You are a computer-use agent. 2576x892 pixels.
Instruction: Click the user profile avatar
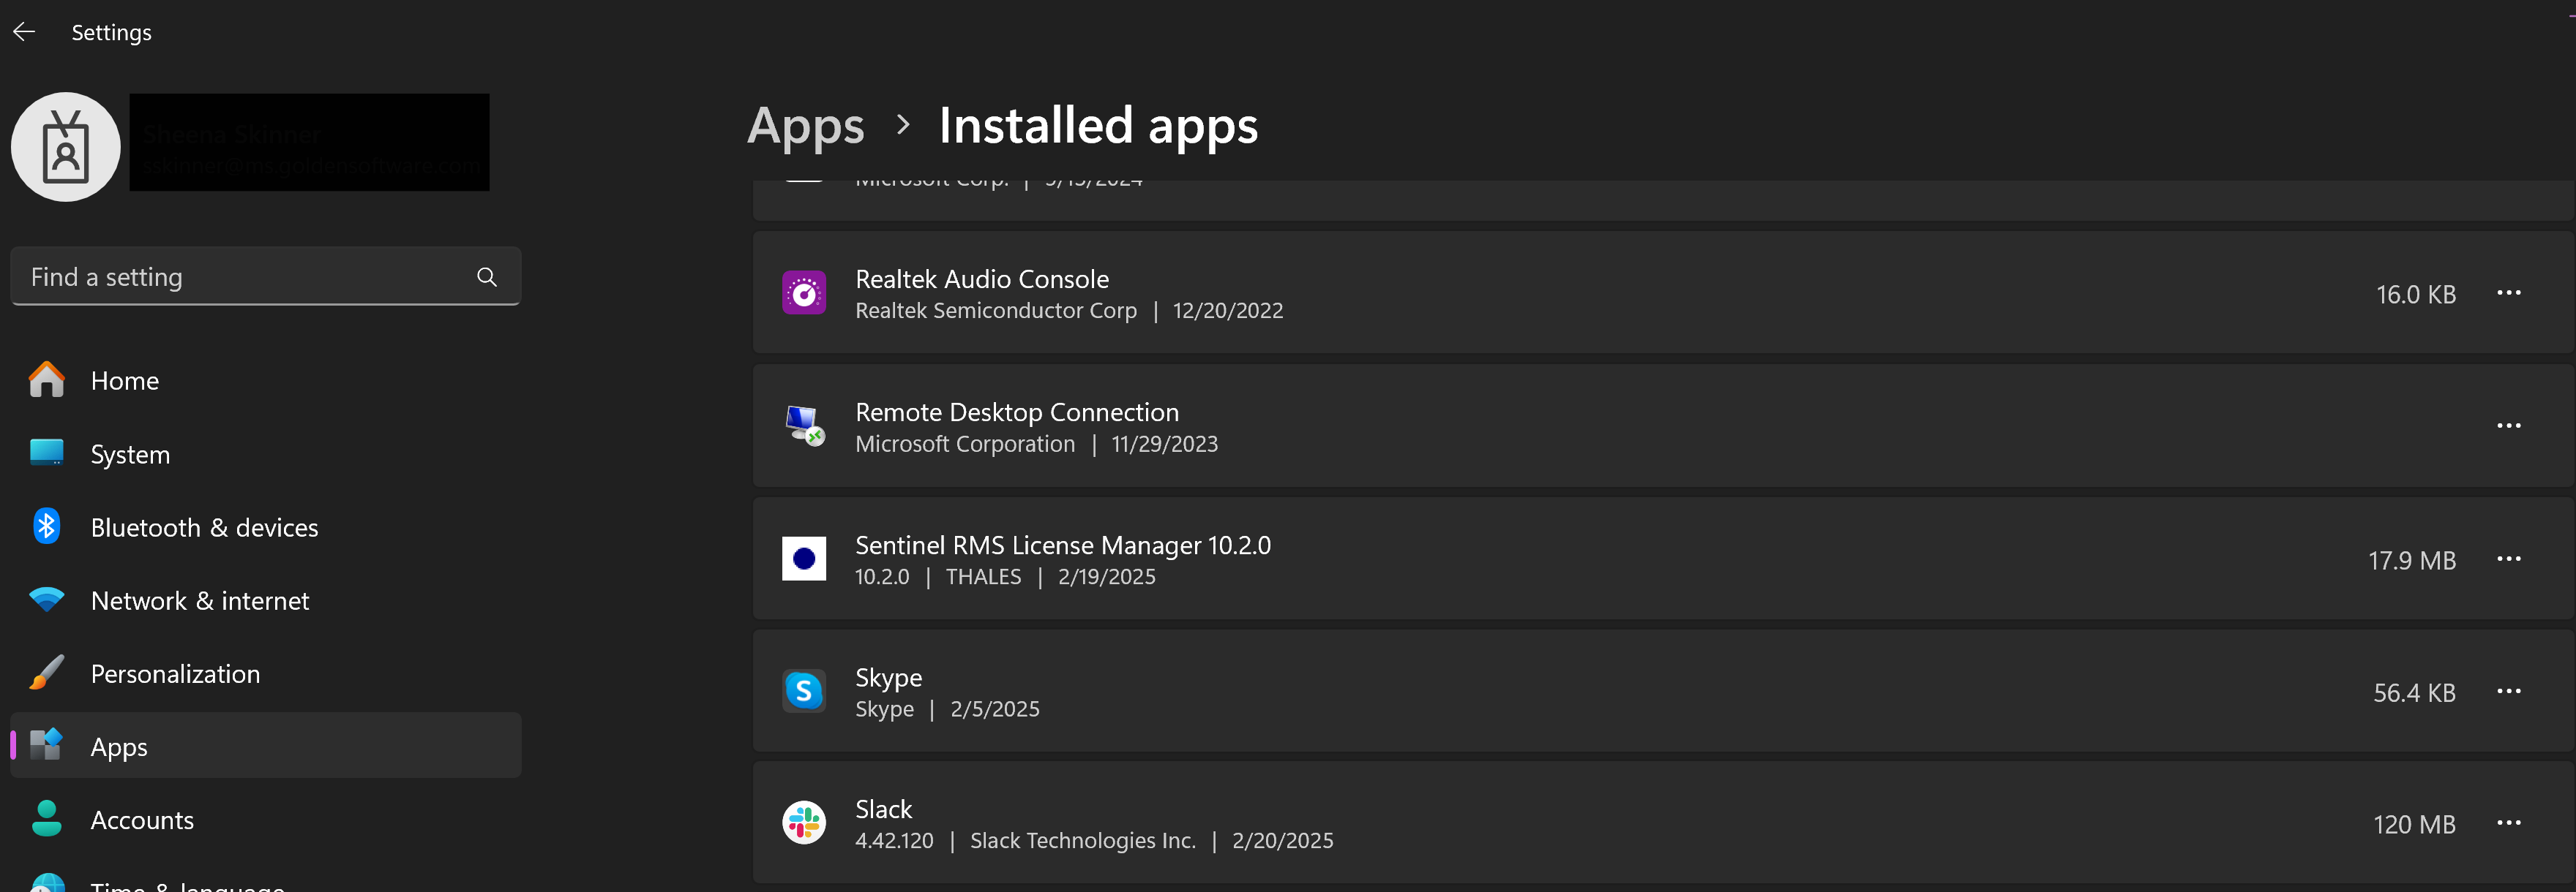click(66, 147)
